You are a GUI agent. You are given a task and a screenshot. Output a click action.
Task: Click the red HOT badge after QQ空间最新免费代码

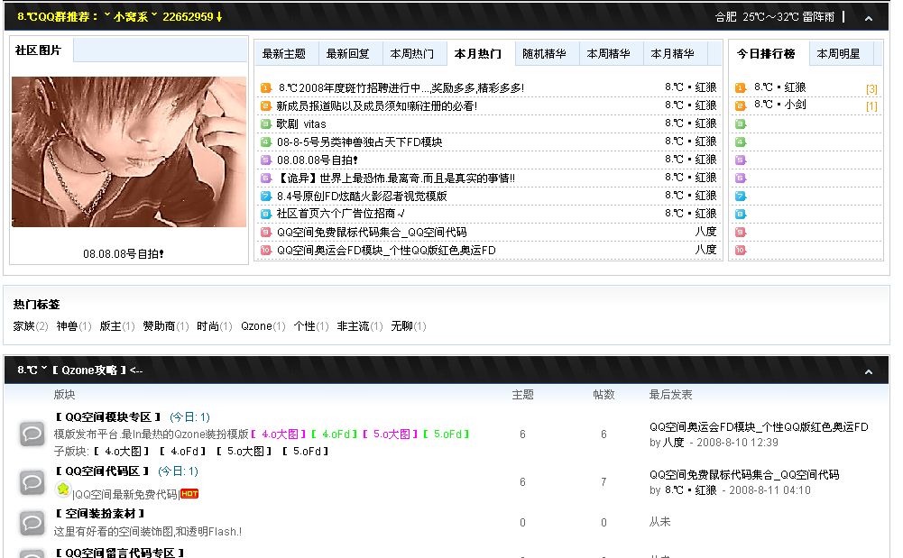(x=189, y=494)
